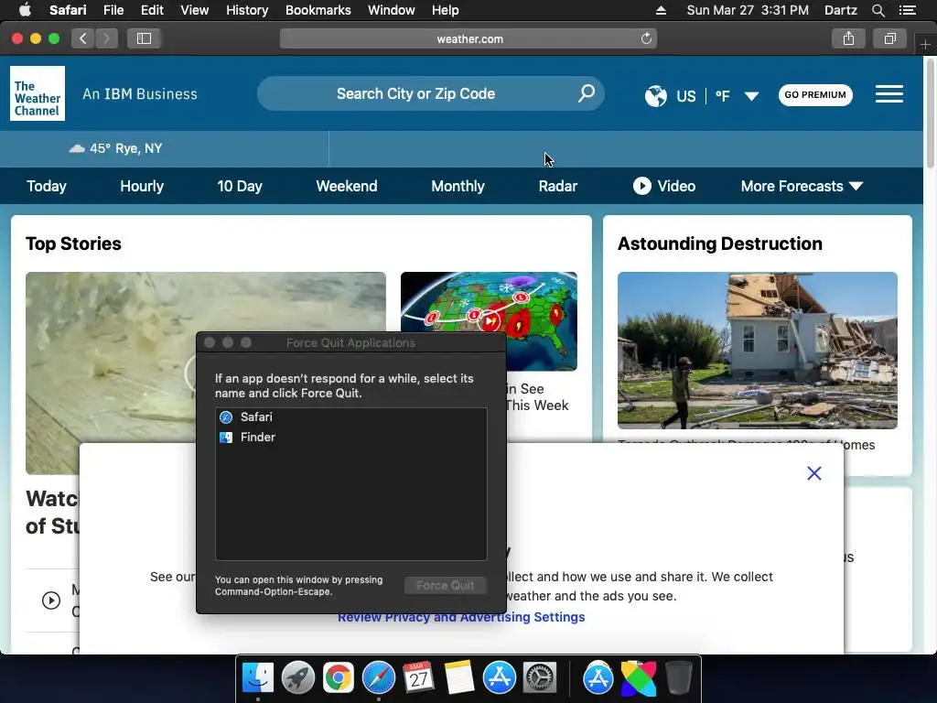This screenshot has height=703, width=937.
Task: Click the GO PREMIUM button
Action: tap(815, 94)
